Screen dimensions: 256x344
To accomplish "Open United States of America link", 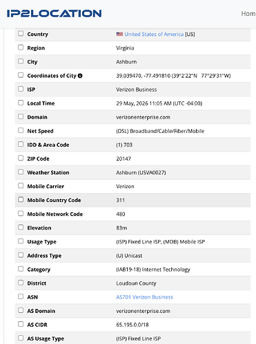I will click(154, 34).
